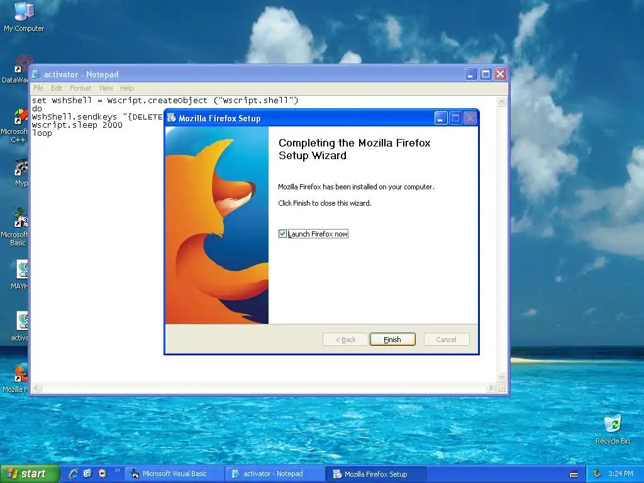Screen dimensions: 644x483
Task: Open the My Computer desktop icon
Action: pos(24,16)
